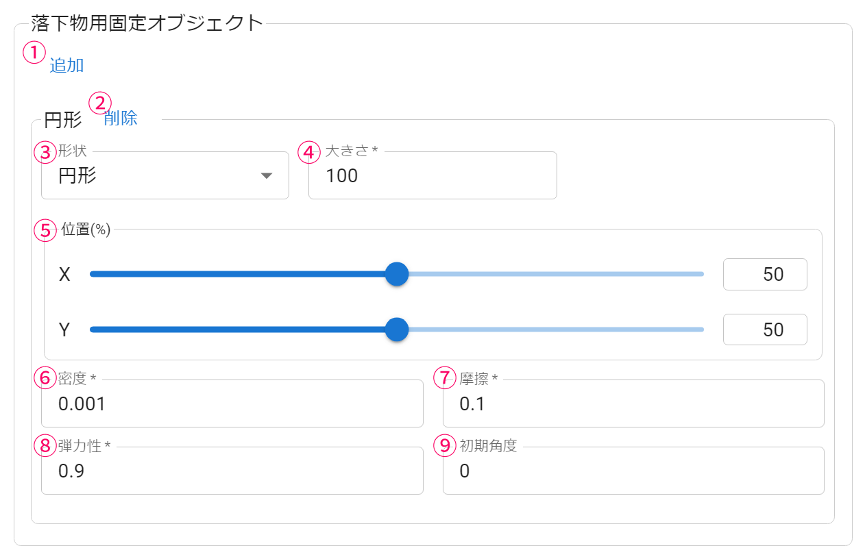Viewport: 865px width, 559px height.
Task: Click the Y position value box
Action: pos(765,330)
